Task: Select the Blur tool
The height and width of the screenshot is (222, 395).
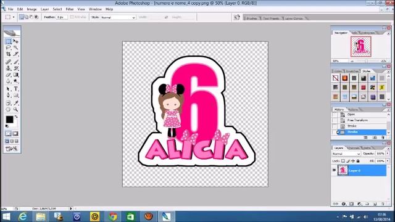Action: [8, 81]
